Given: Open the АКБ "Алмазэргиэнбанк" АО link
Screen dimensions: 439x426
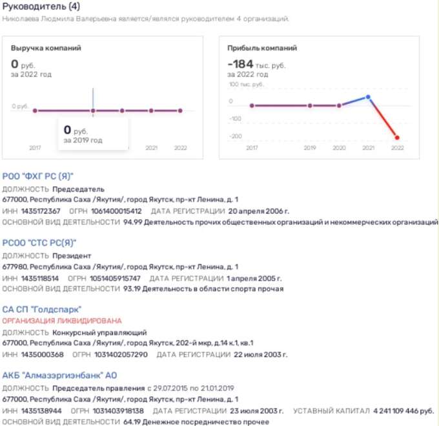Looking at the screenshot, I should point(60,376).
